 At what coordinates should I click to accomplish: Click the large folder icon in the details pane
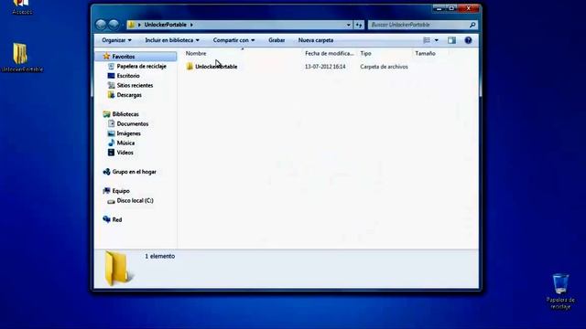click(118, 269)
